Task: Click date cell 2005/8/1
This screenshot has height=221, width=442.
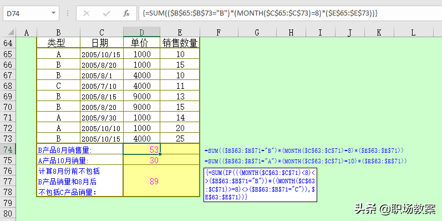Action: 101,75
